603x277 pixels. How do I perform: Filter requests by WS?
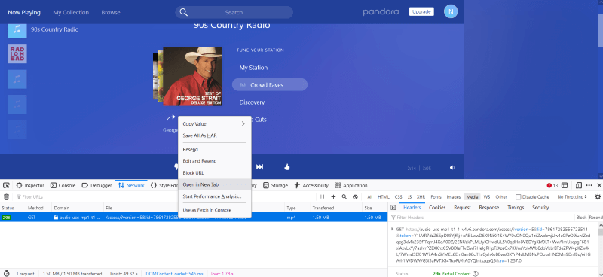[486, 197]
